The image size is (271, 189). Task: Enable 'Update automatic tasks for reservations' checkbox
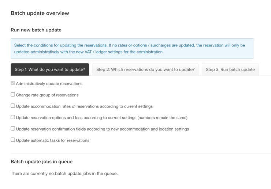(13, 140)
